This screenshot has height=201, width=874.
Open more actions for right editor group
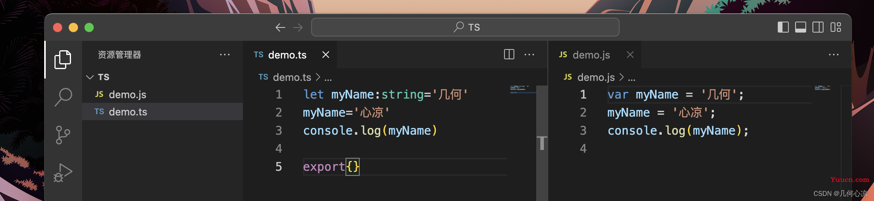coord(834,55)
